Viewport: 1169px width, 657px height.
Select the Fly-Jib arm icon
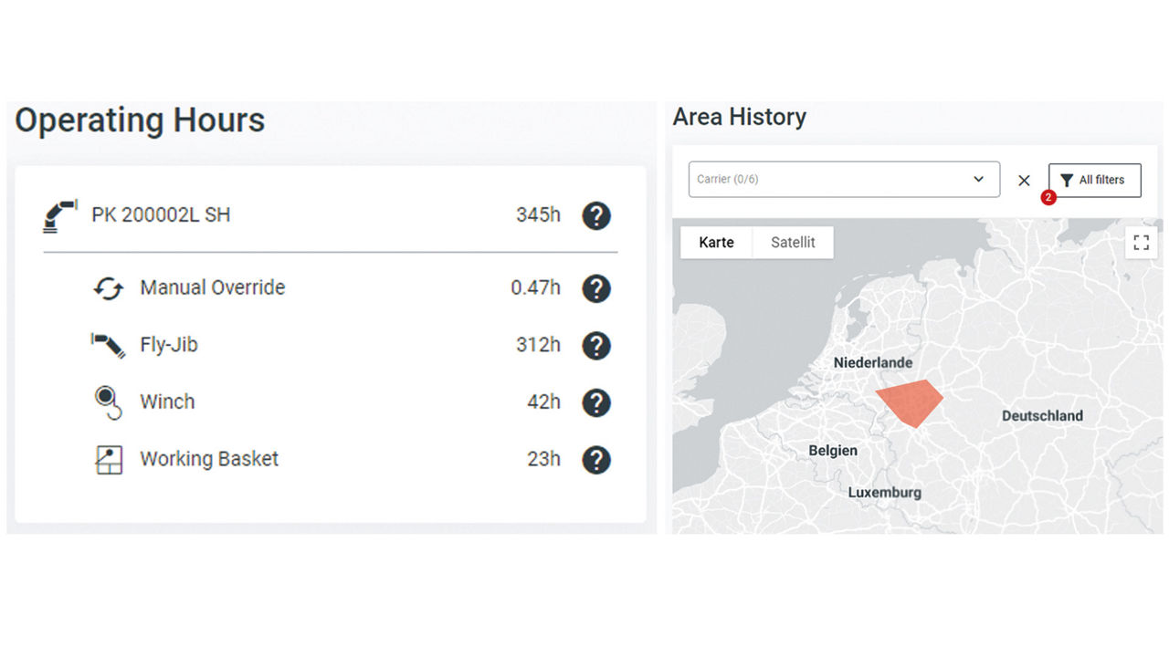(108, 345)
